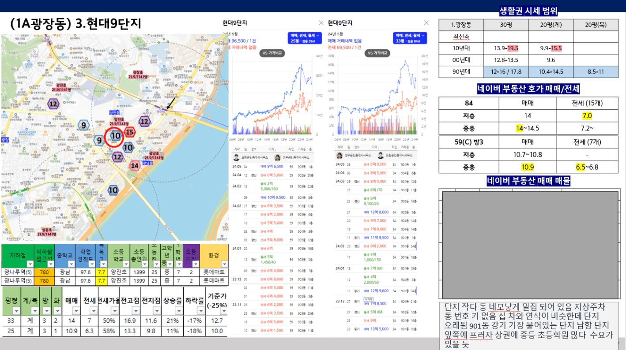Click the 광장초 school label on the map
Viewport: 626px width, 350px height.
[x=139, y=74]
